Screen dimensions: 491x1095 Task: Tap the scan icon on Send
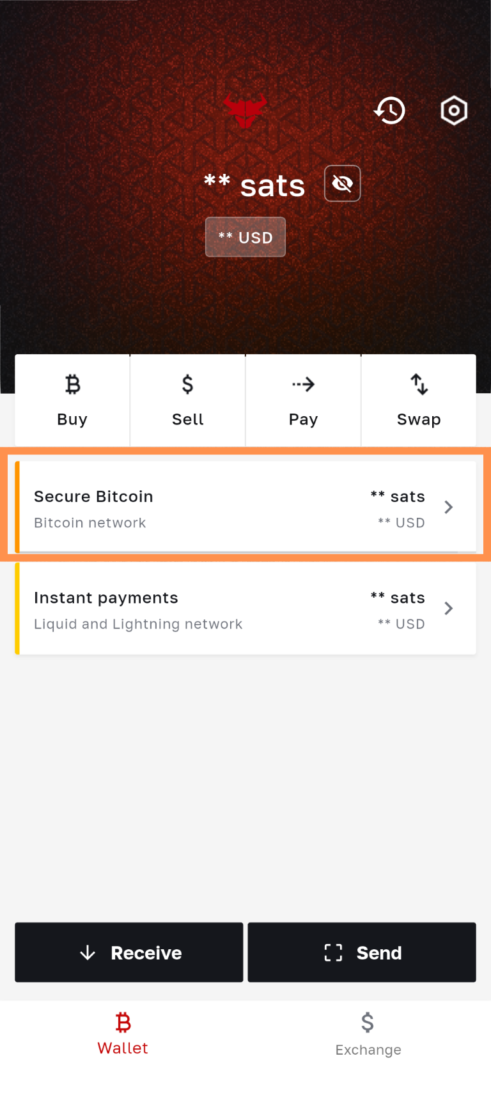333,952
